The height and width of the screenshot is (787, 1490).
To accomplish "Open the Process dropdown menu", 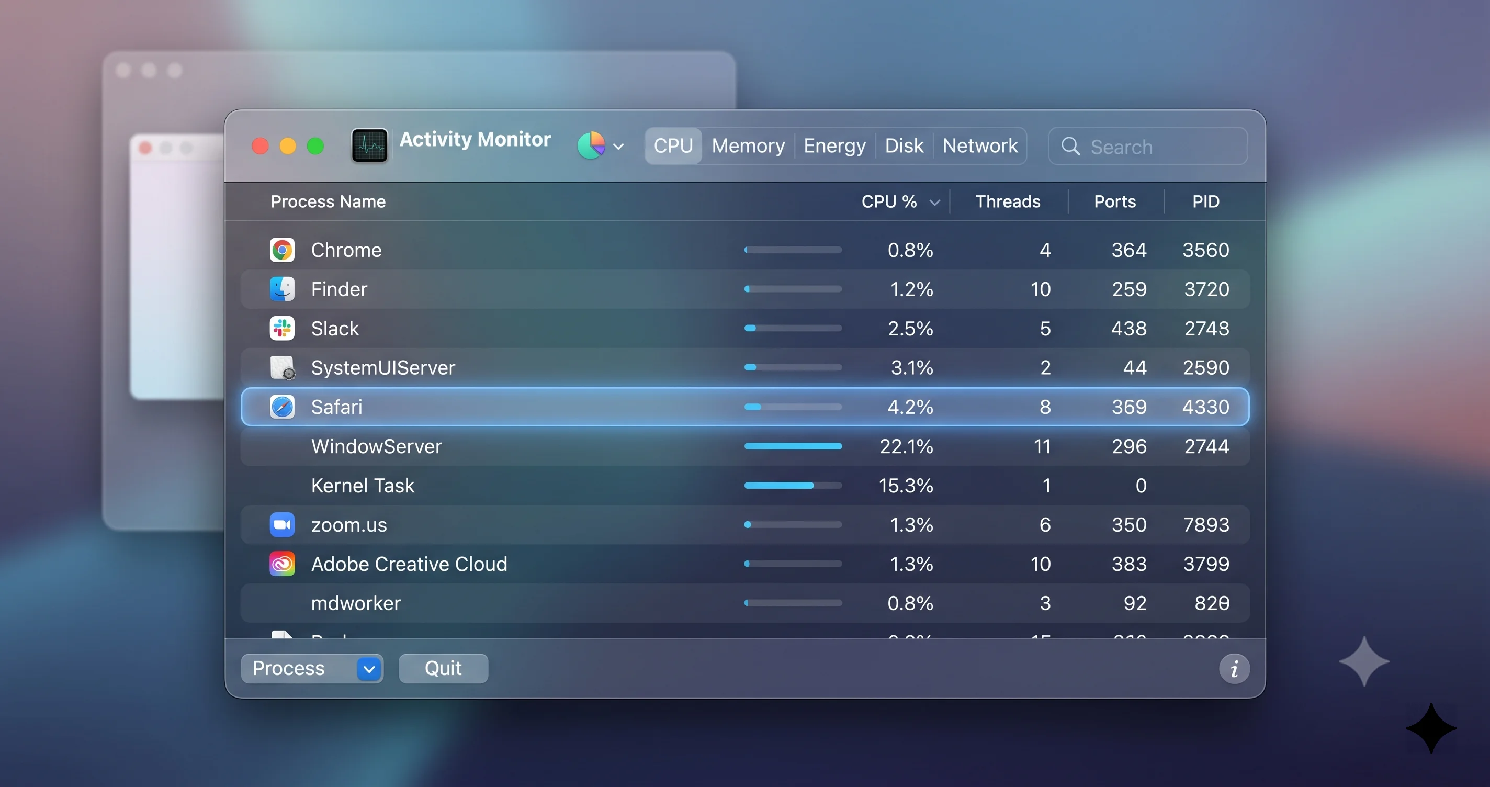I will click(x=312, y=669).
